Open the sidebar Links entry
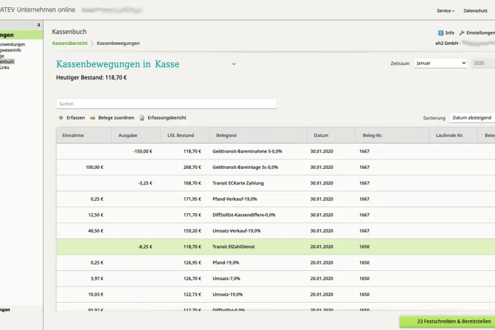The width and height of the screenshot is (495, 330). [5, 68]
